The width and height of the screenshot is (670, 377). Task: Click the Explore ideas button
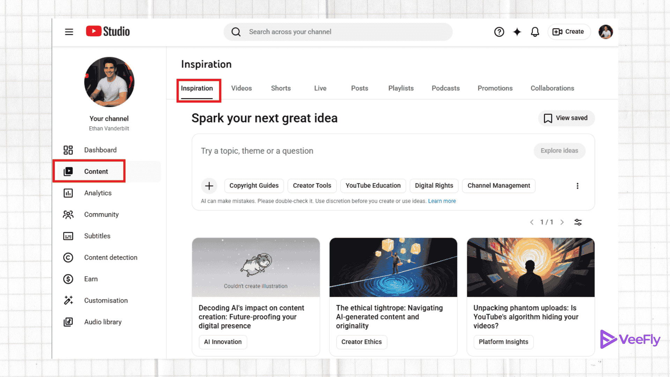(x=559, y=151)
